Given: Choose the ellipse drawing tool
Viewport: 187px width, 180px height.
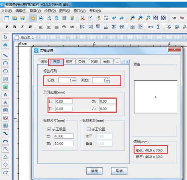Looking at the screenshot, I should [5, 71].
